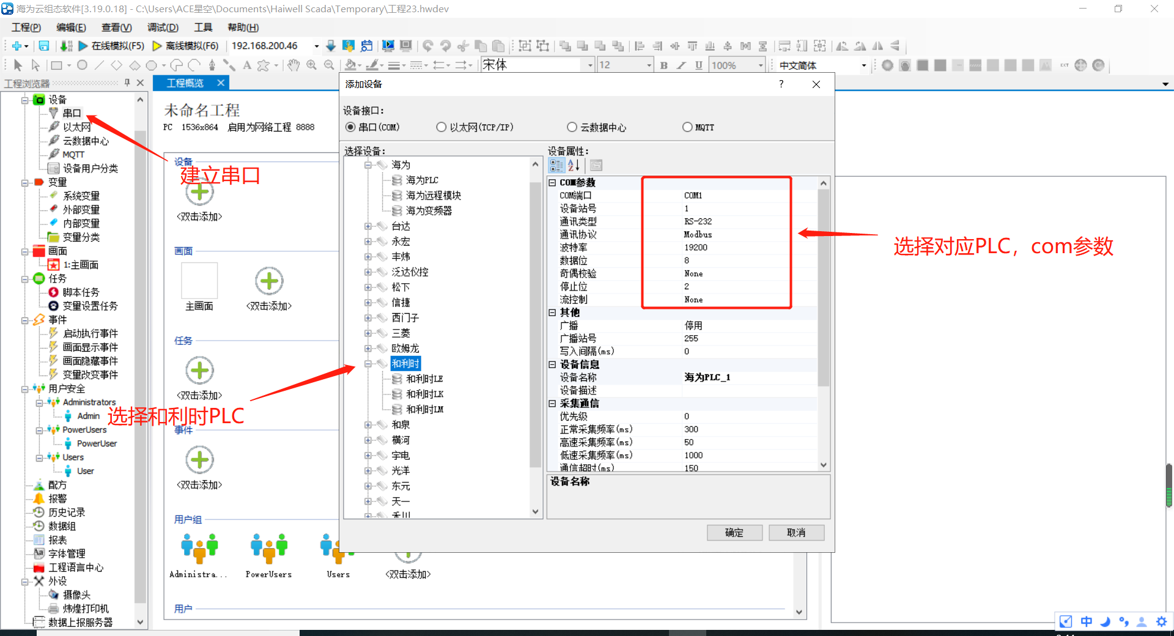Image resolution: width=1174 pixels, height=636 pixels.
Task: Collapse the COM参数 property group
Action: (552, 183)
